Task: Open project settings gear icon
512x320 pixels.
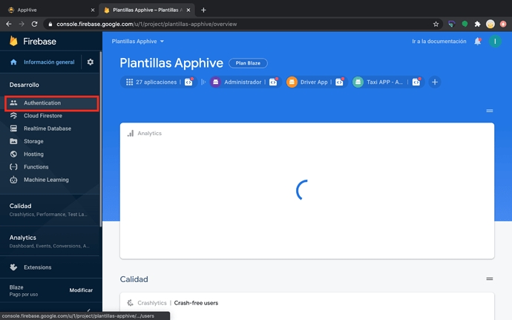Action: tap(91, 62)
